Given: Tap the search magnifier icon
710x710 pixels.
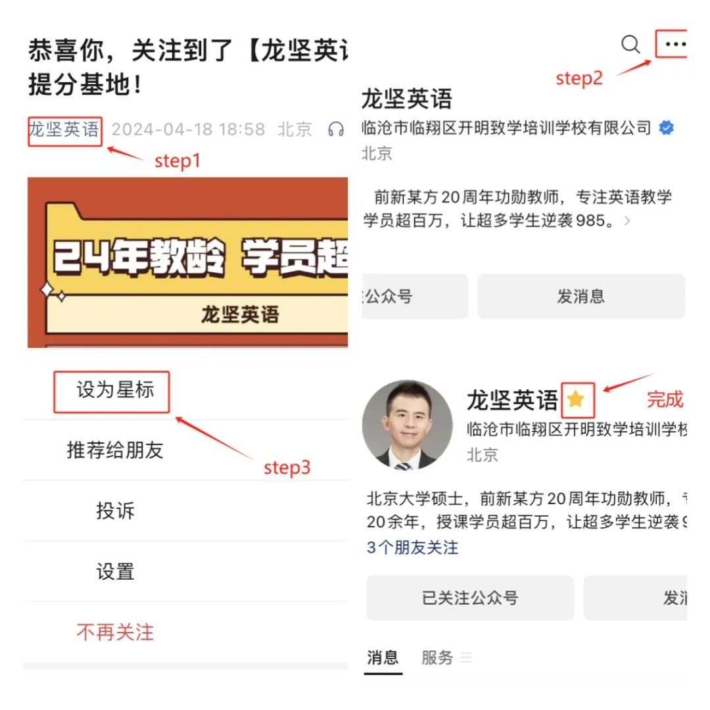Looking at the screenshot, I should point(630,45).
